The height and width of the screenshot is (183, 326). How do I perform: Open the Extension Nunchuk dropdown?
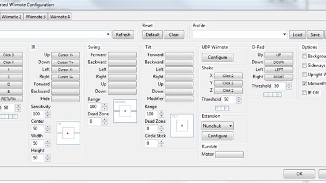218,126
